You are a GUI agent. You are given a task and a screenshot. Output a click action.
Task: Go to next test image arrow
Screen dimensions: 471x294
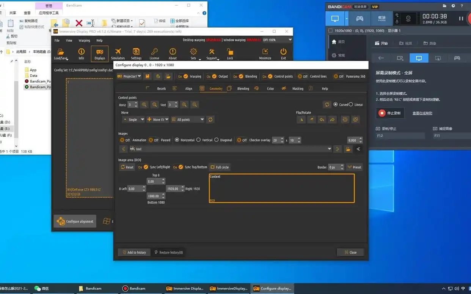click(338, 149)
